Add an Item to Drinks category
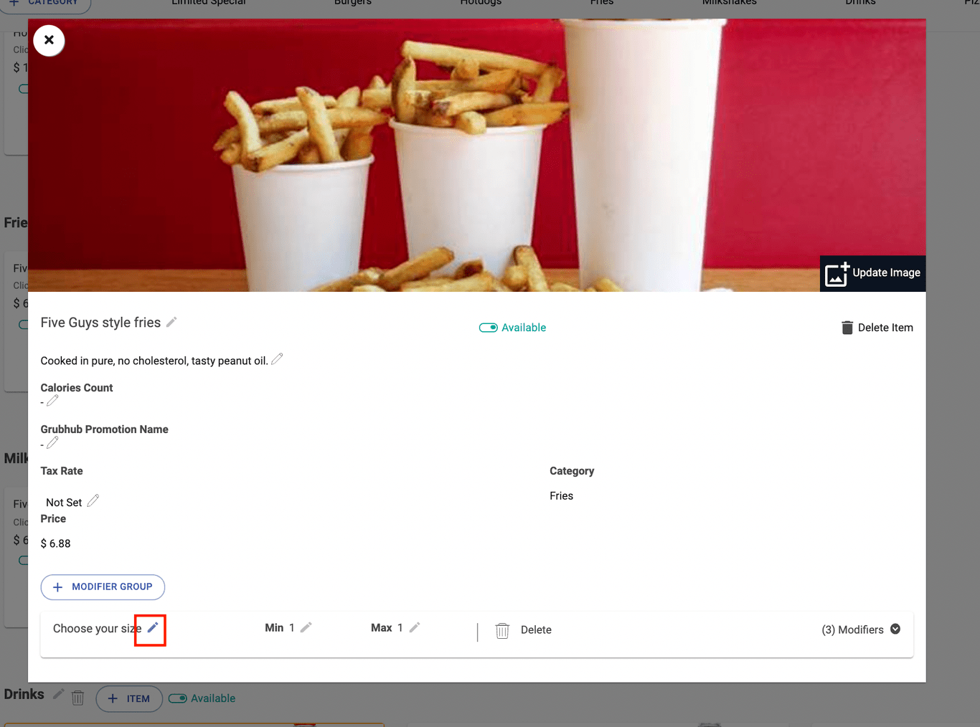This screenshot has height=727, width=980. click(x=128, y=699)
